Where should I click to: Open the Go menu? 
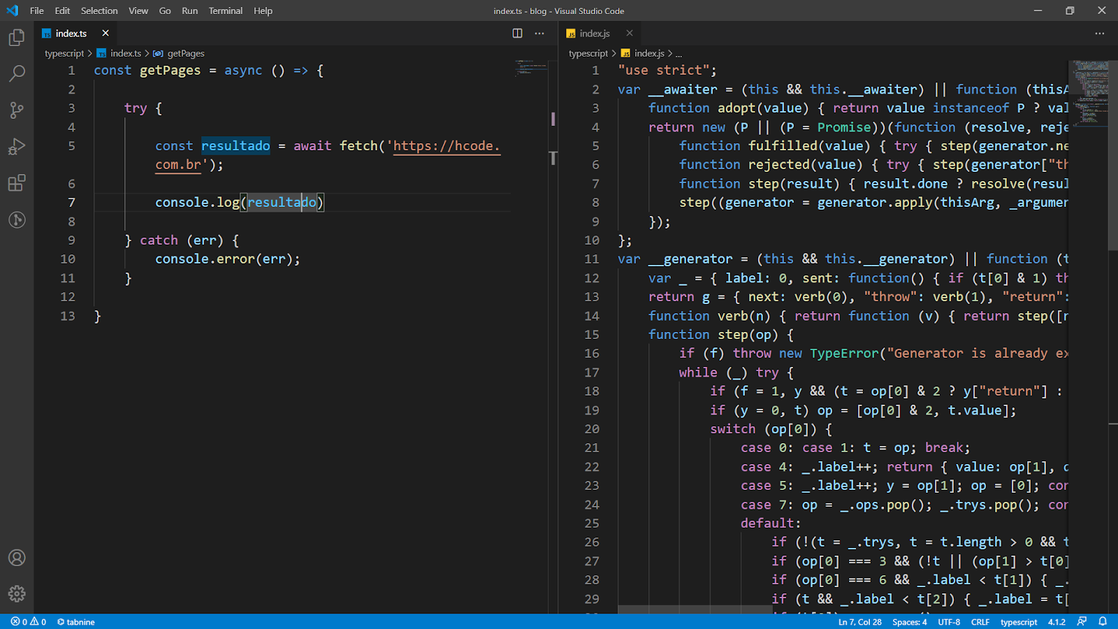coord(165,10)
